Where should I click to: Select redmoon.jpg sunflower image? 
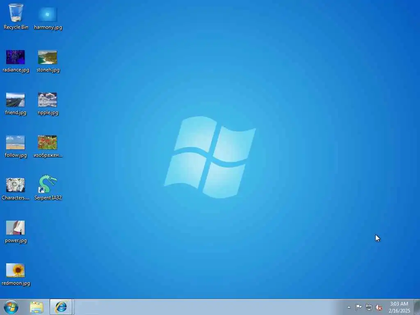pyautogui.click(x=16, y=274)
